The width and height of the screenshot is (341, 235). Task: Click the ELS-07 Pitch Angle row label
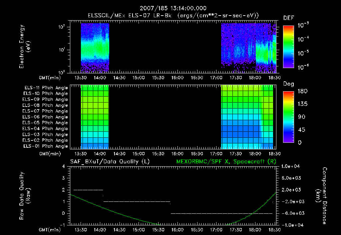point(45,111)
